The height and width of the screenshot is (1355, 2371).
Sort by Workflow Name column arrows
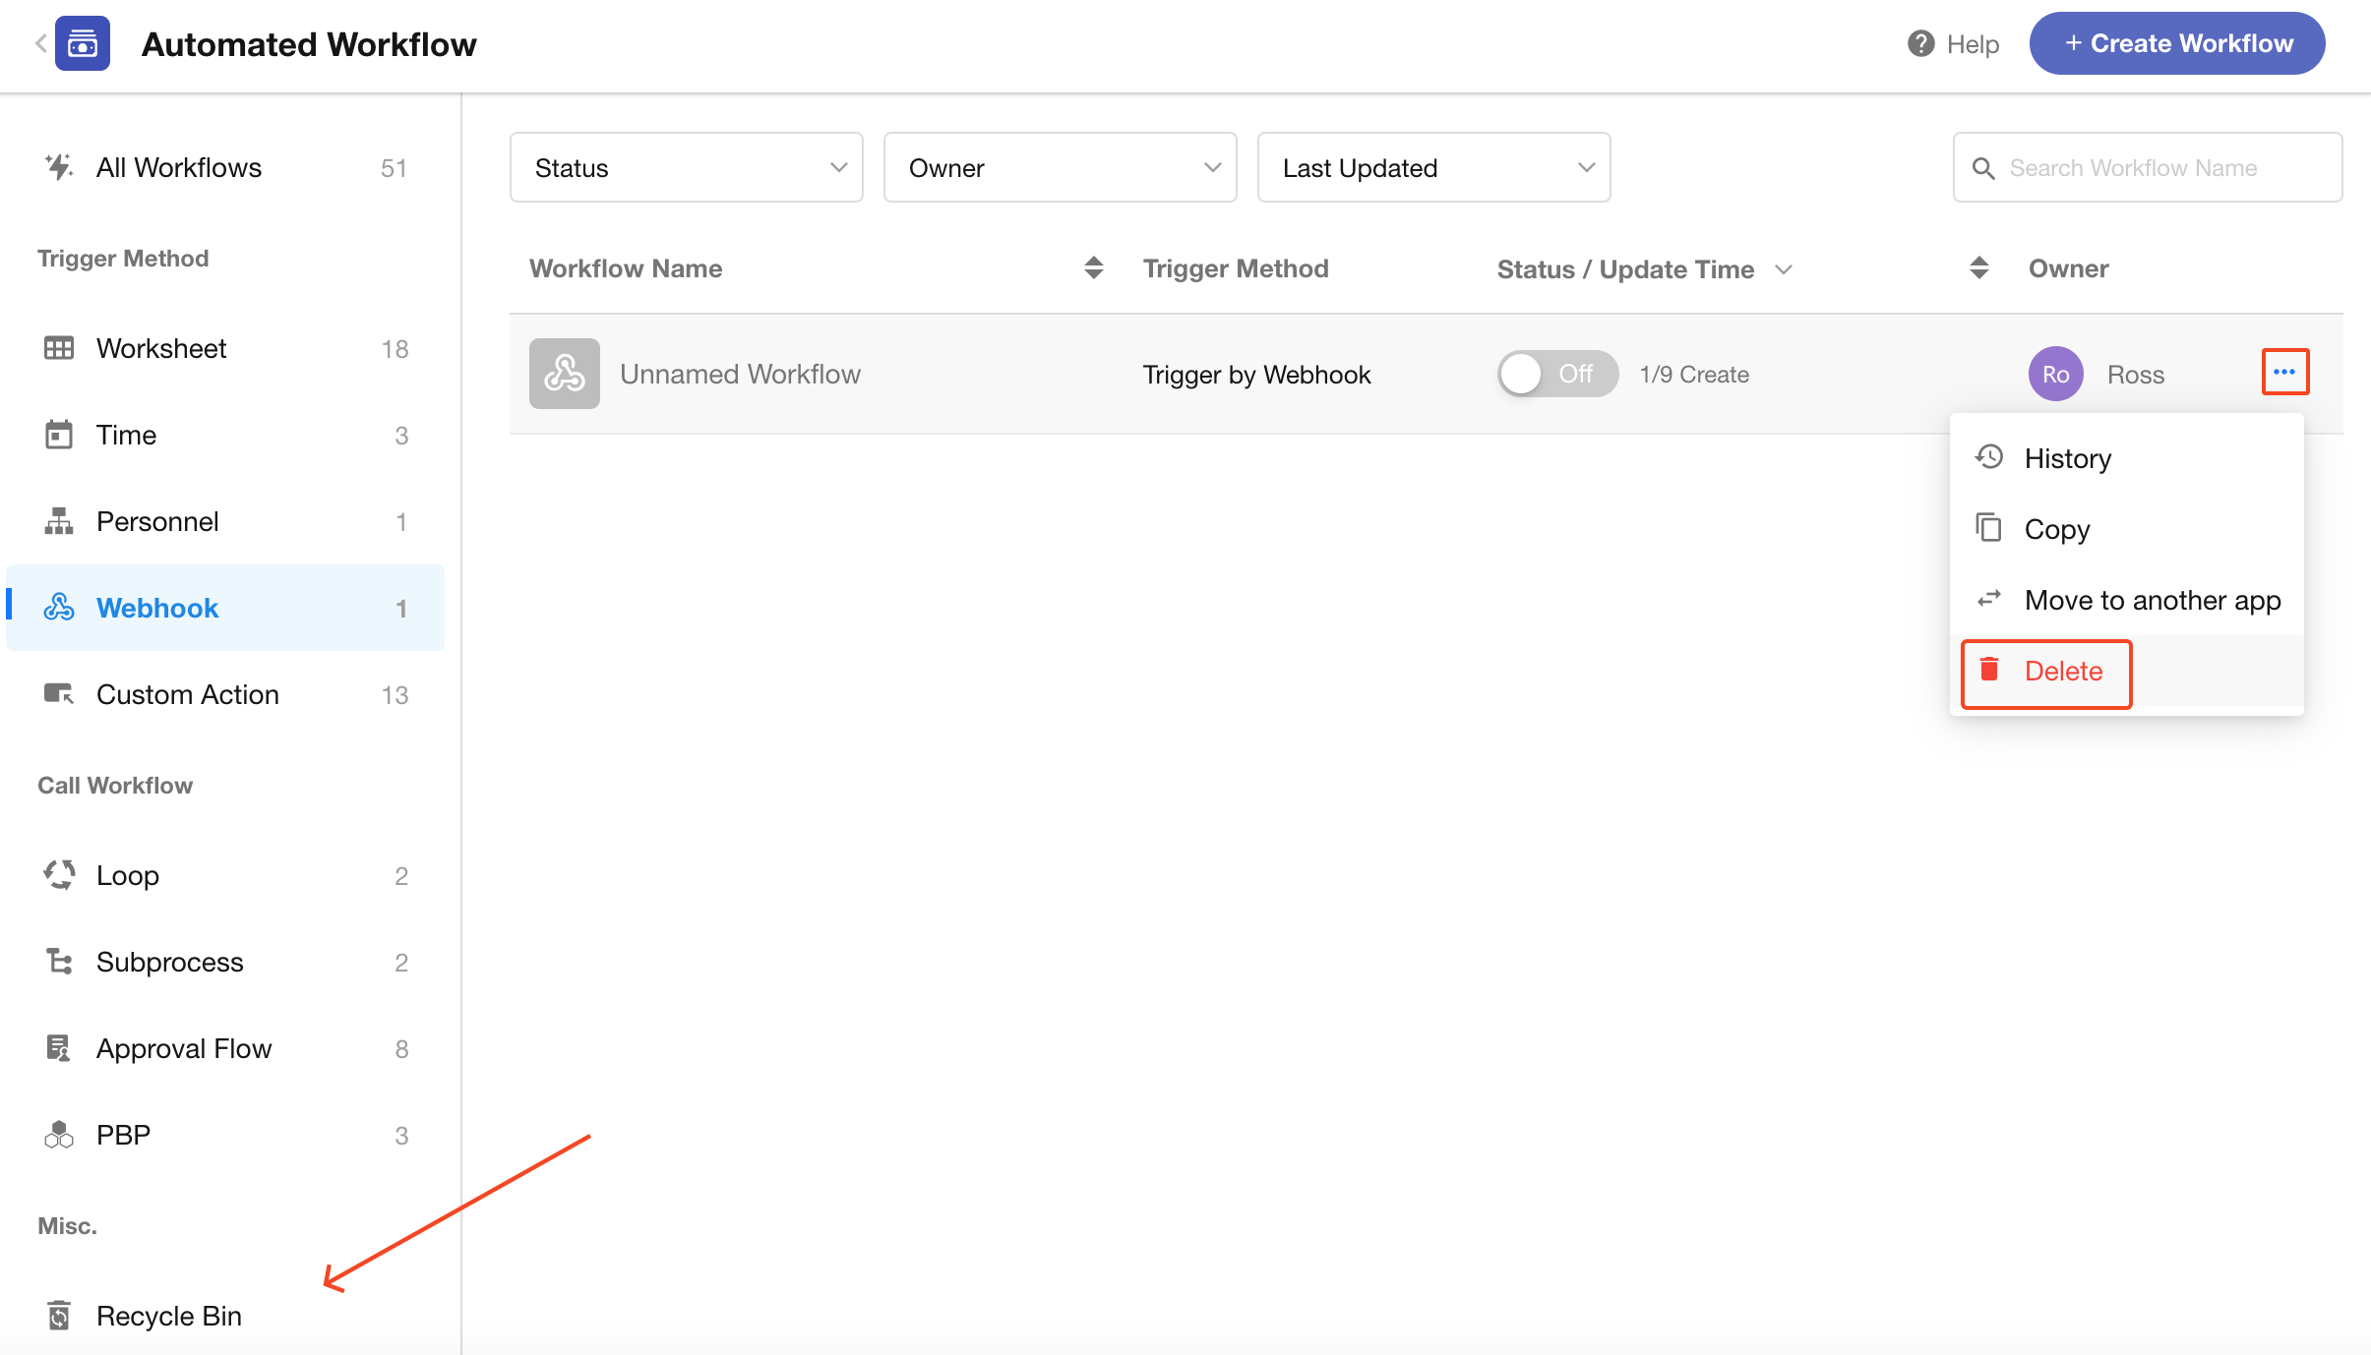pos(1093,268)
